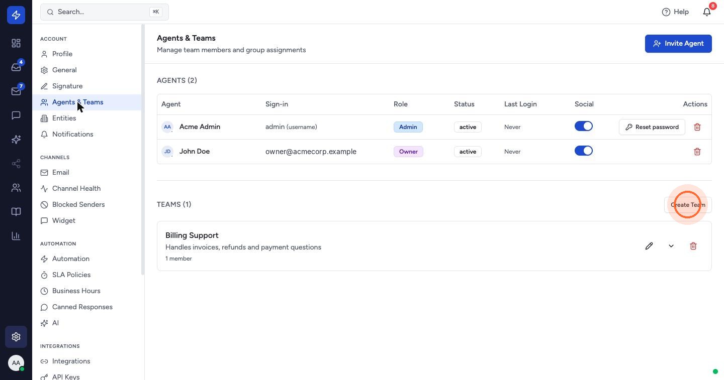Open mail icon with badge 7
The height and width of the screenshot is (380, 724).
tap(16, 91)
